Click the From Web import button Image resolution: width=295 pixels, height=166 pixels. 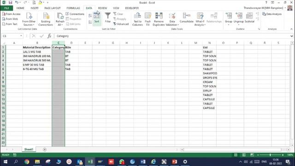[10, 19]
